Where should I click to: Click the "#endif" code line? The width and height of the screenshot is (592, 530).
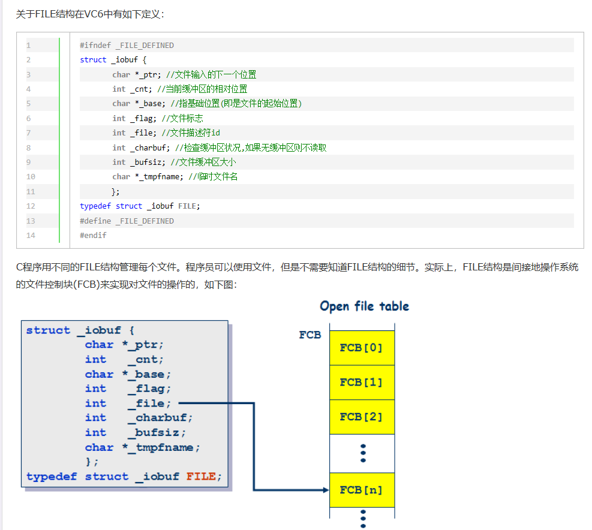click(x=93, y=236)
